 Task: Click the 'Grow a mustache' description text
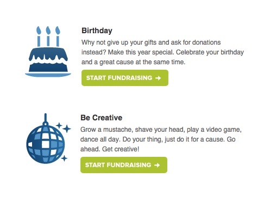click(x=106, y=130)
